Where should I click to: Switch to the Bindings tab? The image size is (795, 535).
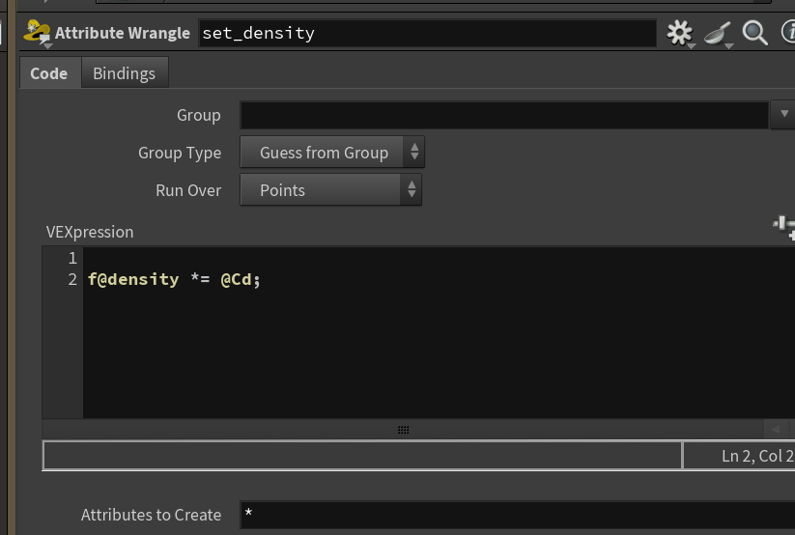coord(125,73)
